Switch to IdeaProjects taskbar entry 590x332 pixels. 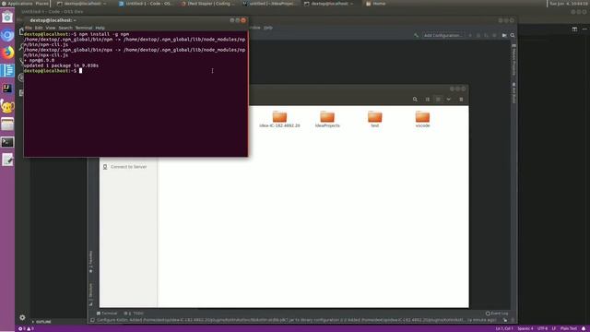269,4
